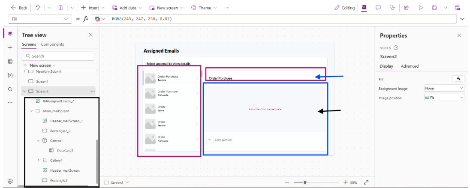Collapse the Screen2 node
Viewport: 470px width, 188px height.
coord(24,91)
